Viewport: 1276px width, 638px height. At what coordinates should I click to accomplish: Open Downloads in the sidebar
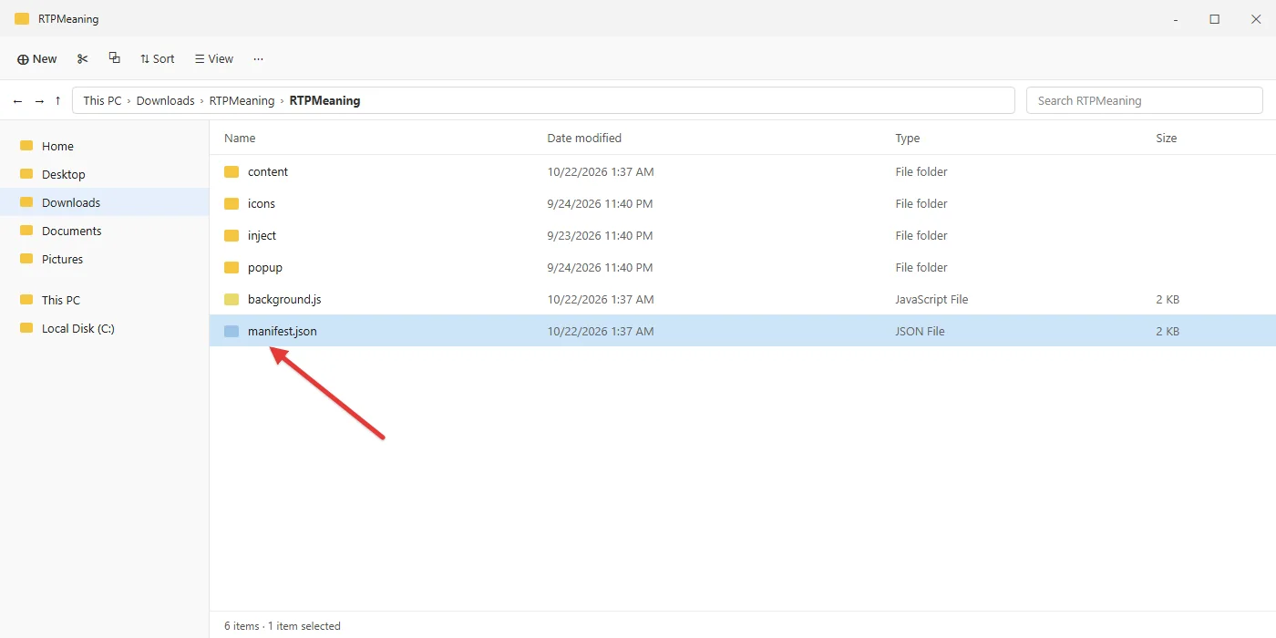click(x=105, y=202)
